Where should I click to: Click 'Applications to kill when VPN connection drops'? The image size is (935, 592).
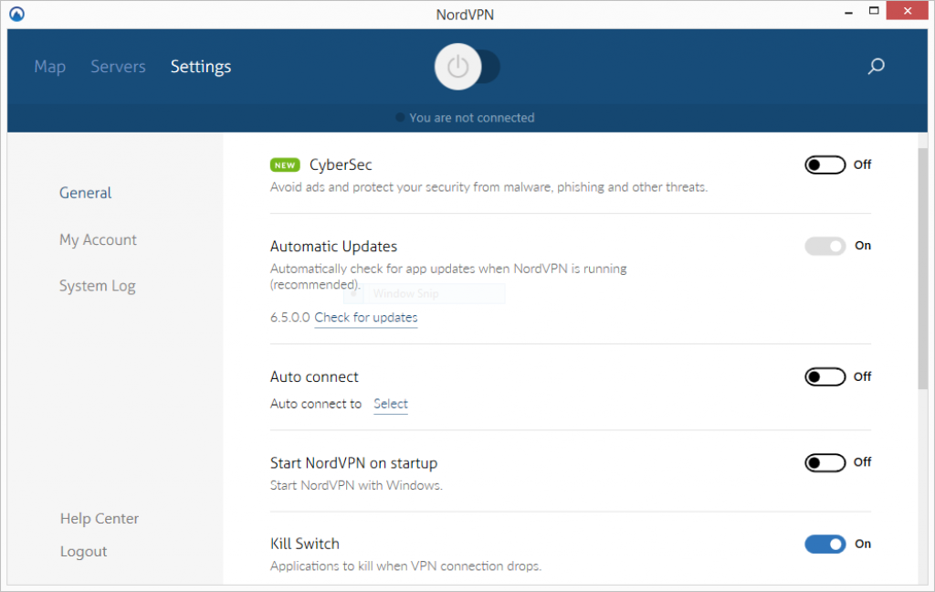tap(405, 566)
